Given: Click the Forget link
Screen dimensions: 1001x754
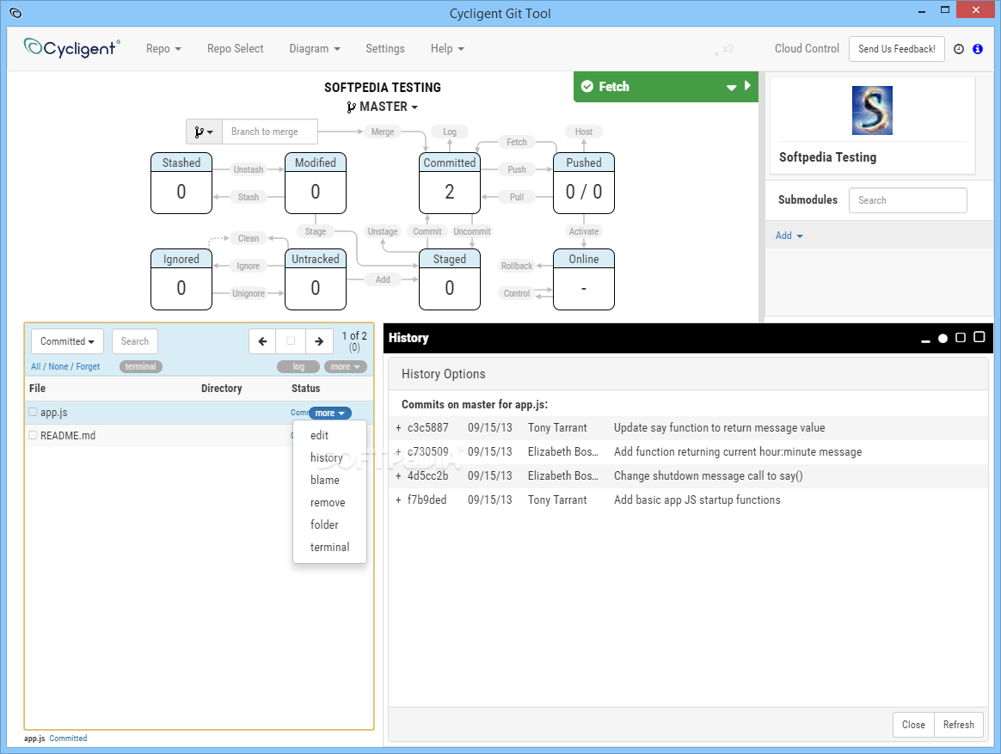Looking at the screenshot, I should click(88, 366).
